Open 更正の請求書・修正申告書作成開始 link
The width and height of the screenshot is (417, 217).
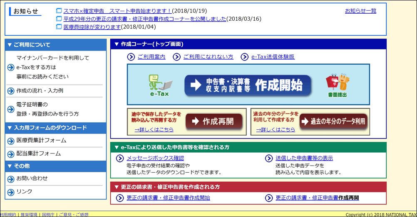168,198
